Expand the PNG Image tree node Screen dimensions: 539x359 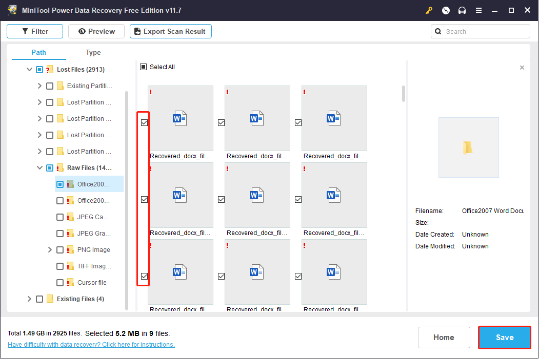pos(50,250)
